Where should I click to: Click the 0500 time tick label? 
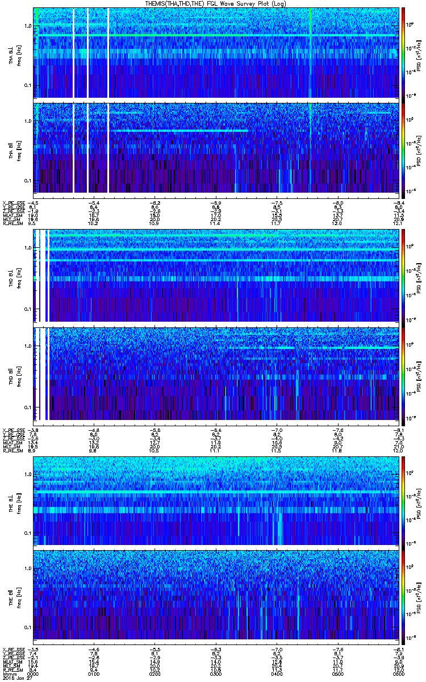pos(337,674)
